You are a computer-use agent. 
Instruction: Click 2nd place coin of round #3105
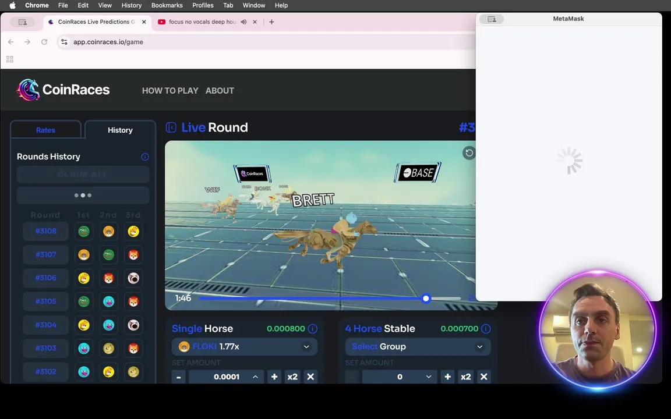[109, 301]
